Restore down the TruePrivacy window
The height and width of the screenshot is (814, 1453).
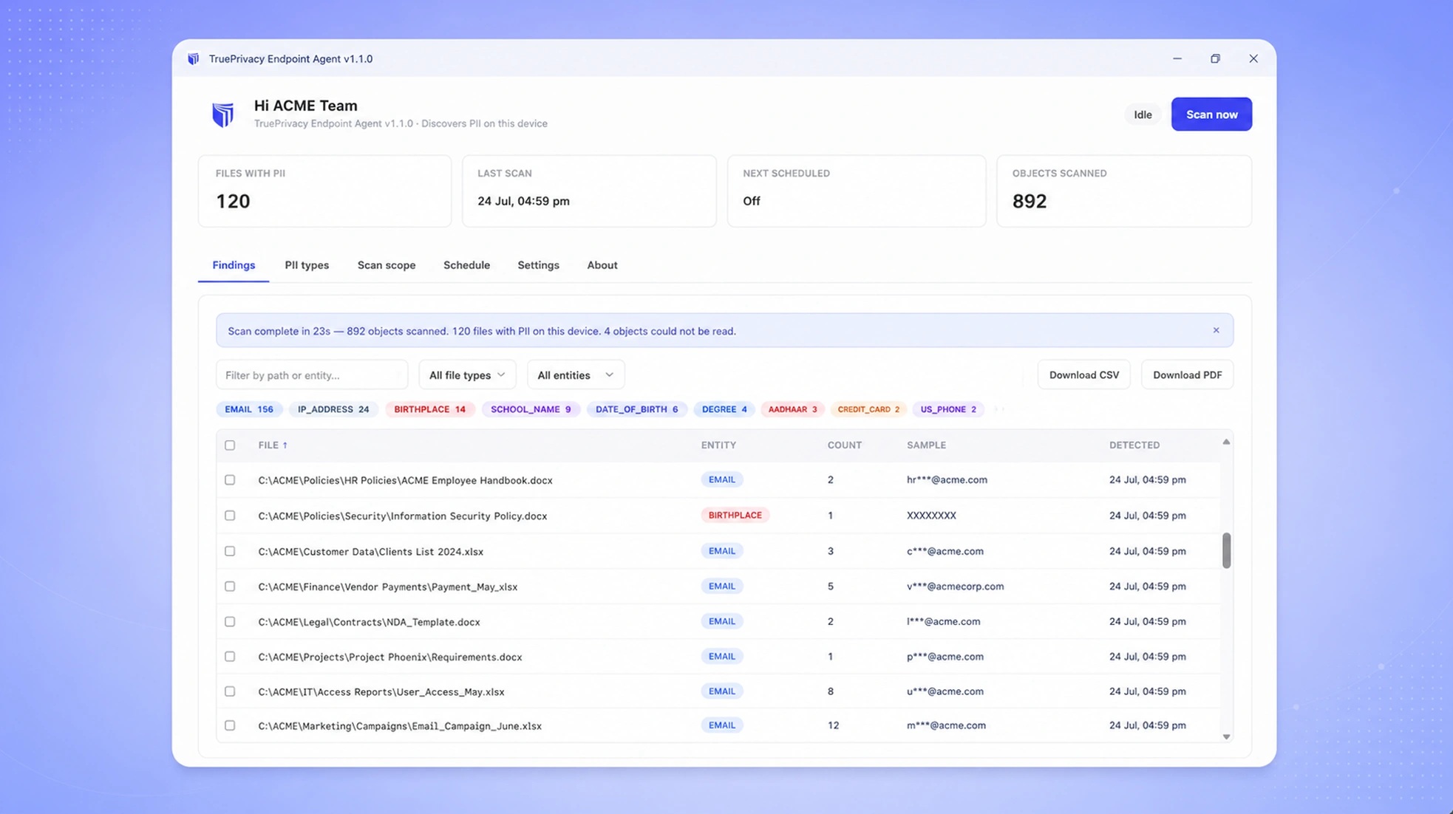1215,58
